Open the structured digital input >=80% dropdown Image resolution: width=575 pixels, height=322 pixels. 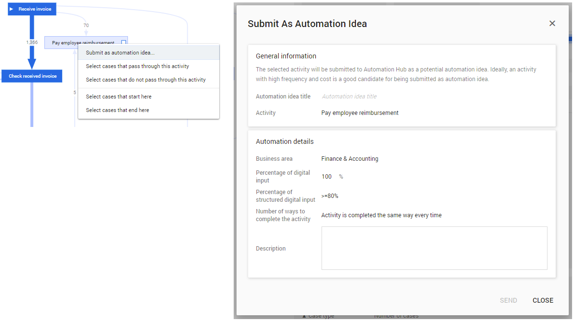(330, 196)
